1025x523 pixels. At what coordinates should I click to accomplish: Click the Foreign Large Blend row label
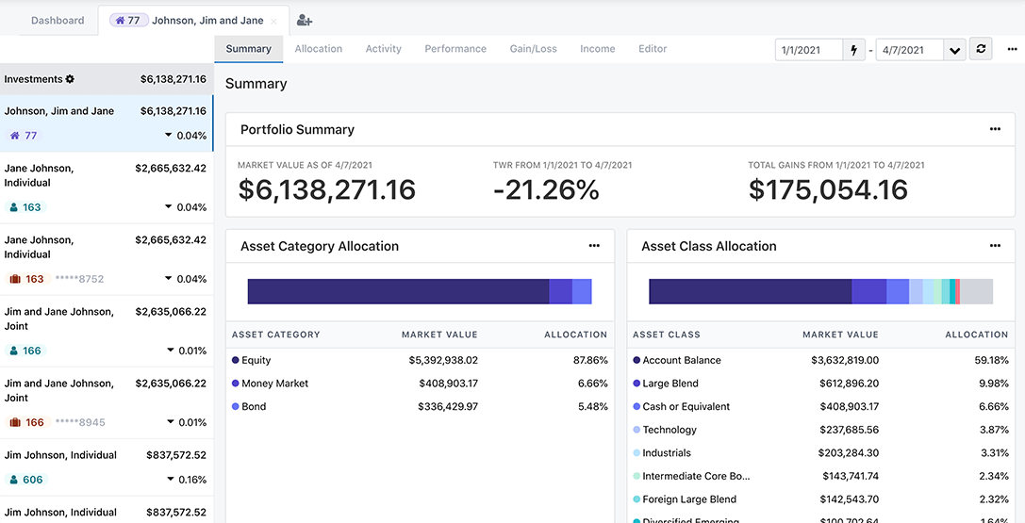(x=689, y=499)
